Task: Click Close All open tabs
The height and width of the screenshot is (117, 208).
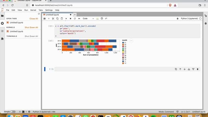Action: click(34, 19)
